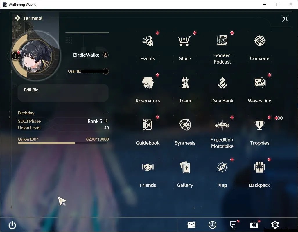298x232 pixels.
Task: Minimize the Wuthering Waves window
Action: click(x=265, y=4)
